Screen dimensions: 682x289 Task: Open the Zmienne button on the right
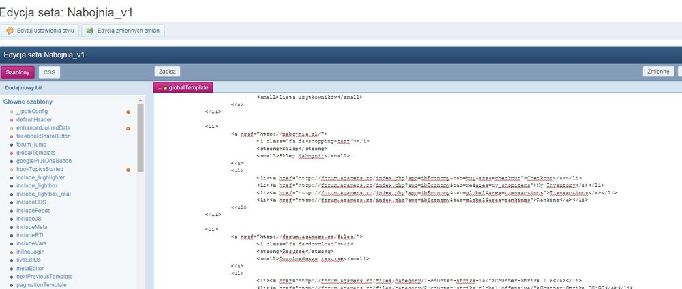[657, 71]
